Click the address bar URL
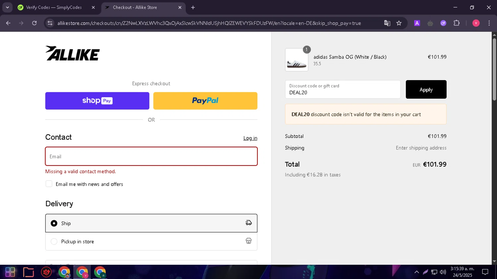497x279 pixels. (209, 23)
